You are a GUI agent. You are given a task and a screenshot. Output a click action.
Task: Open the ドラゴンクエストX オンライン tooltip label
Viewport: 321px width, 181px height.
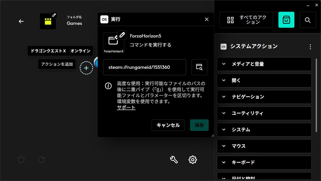(60, 51)
